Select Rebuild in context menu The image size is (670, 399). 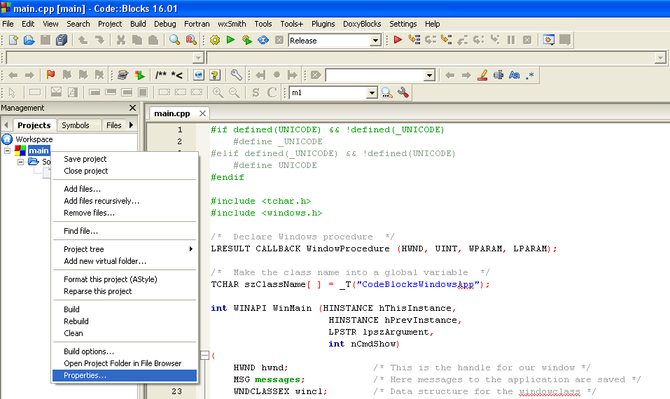(x=125, y=321)
